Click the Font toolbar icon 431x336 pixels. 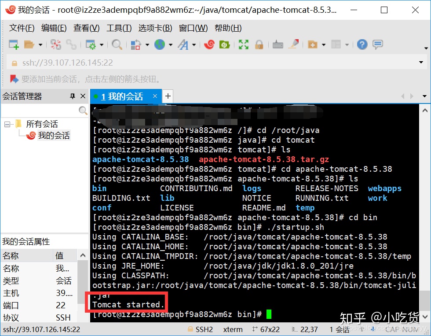(x=183, y=44)
